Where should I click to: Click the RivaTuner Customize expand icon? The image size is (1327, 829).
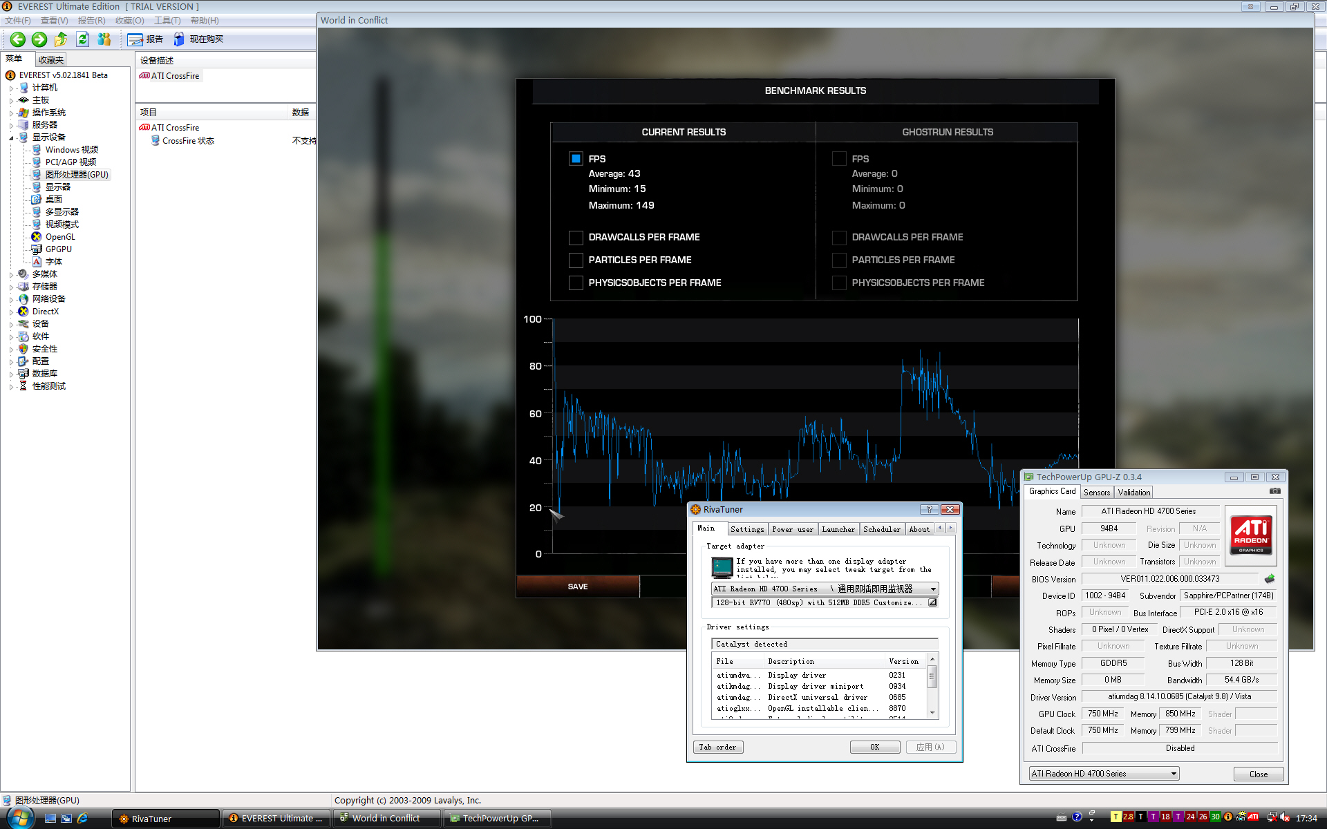pos(932,602)
